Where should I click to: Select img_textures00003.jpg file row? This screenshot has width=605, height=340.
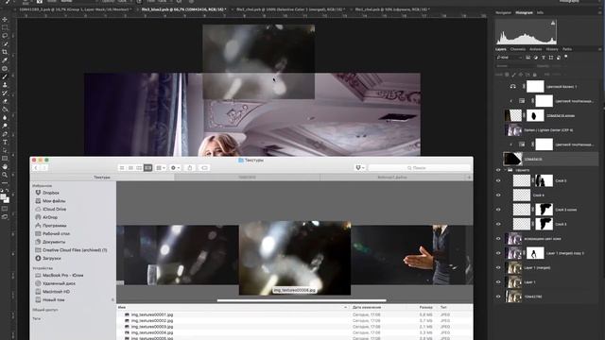pos(295,327)
